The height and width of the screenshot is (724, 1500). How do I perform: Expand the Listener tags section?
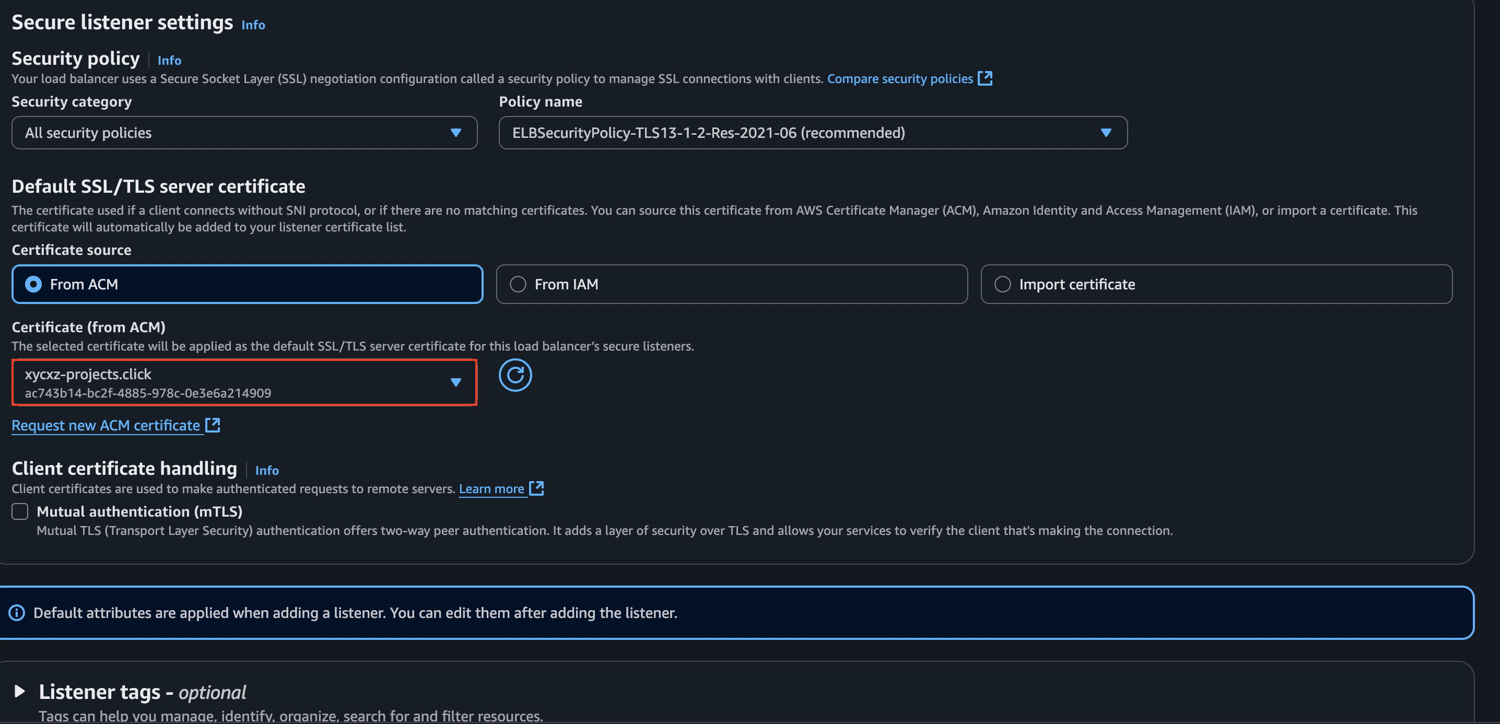19,692
